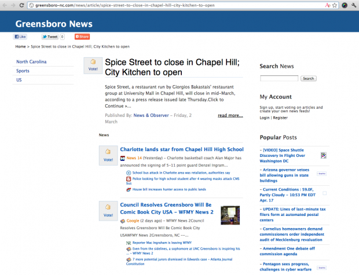Screen dimensions: 359x275
Task: Click the read more link
Action: click(230, 115)
